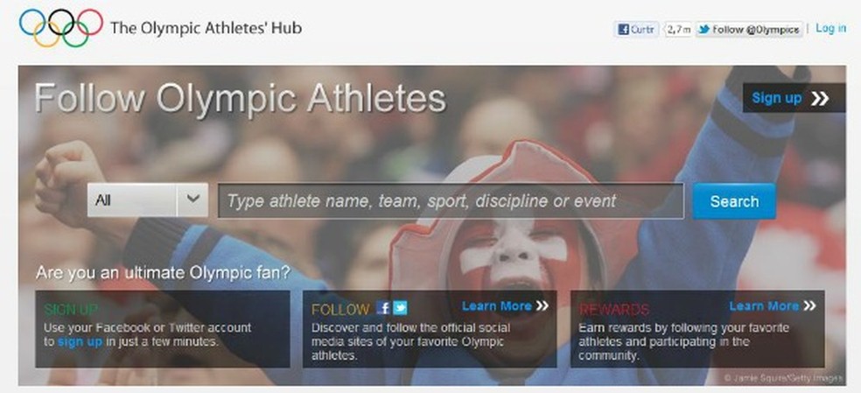Click the Olympic rings logo
The image size is (861, 393).
tap(61, 28)
